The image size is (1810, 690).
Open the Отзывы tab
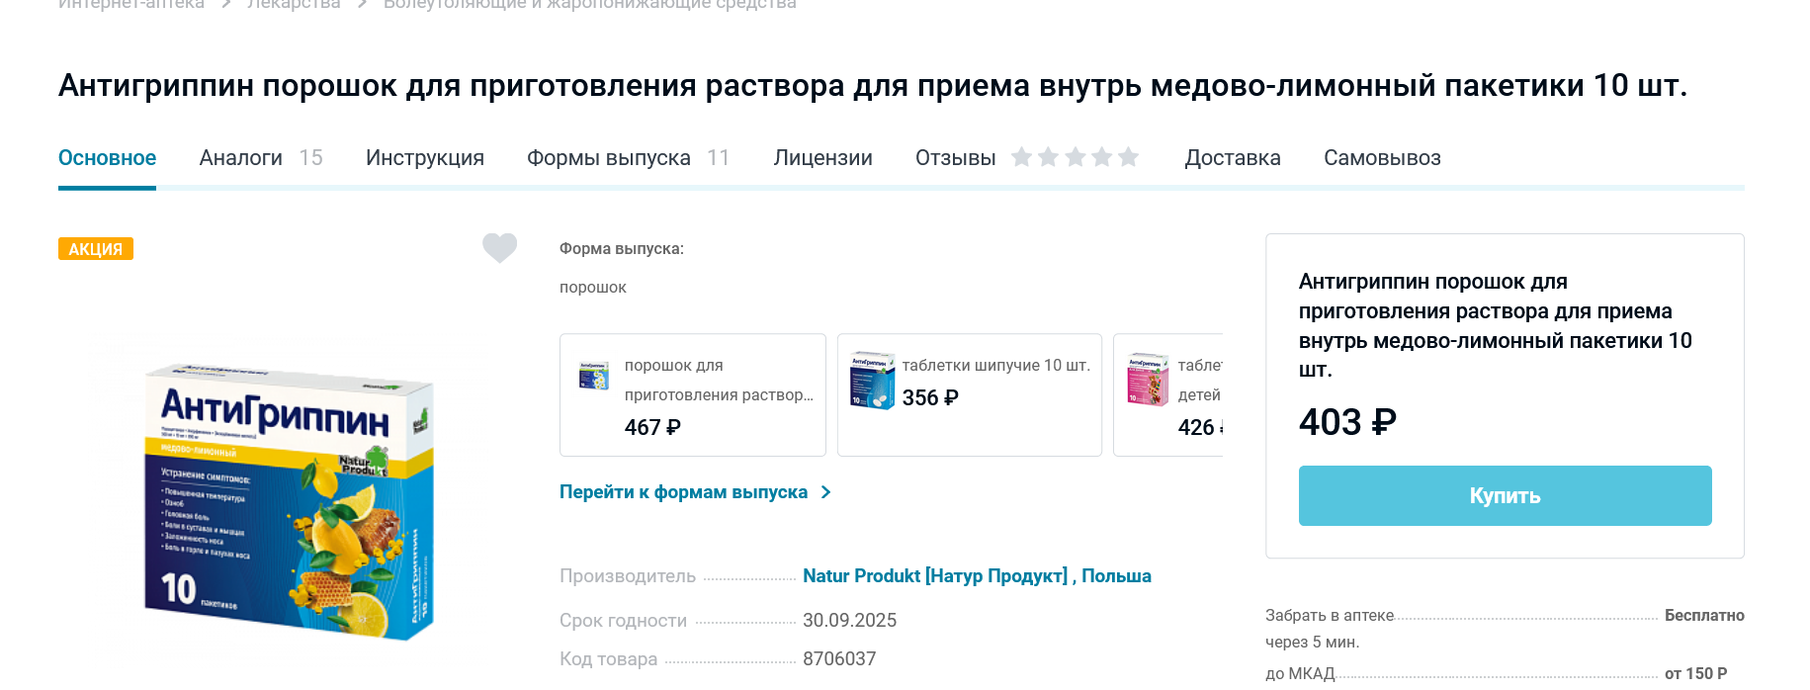(955, 158)
